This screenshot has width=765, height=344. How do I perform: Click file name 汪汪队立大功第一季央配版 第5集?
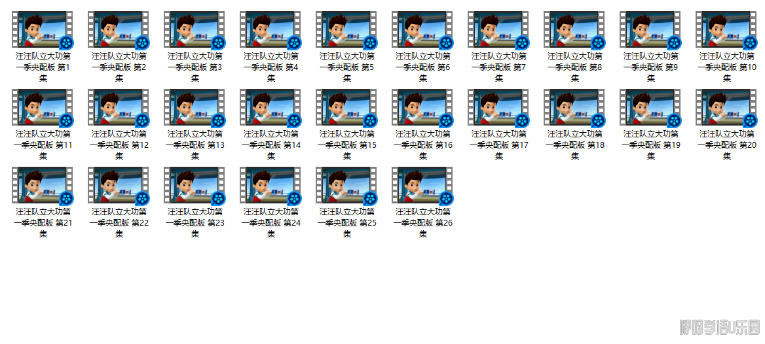tap(347, 67)
